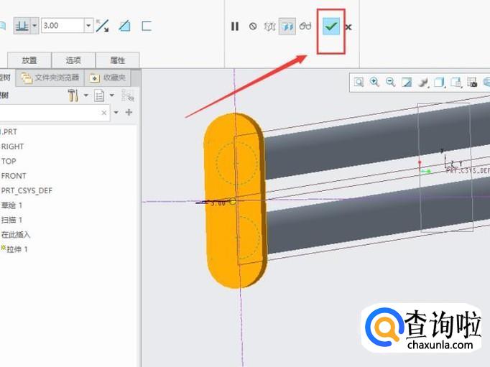Confirm the extrude with the green checkmark

click(331, 27)
